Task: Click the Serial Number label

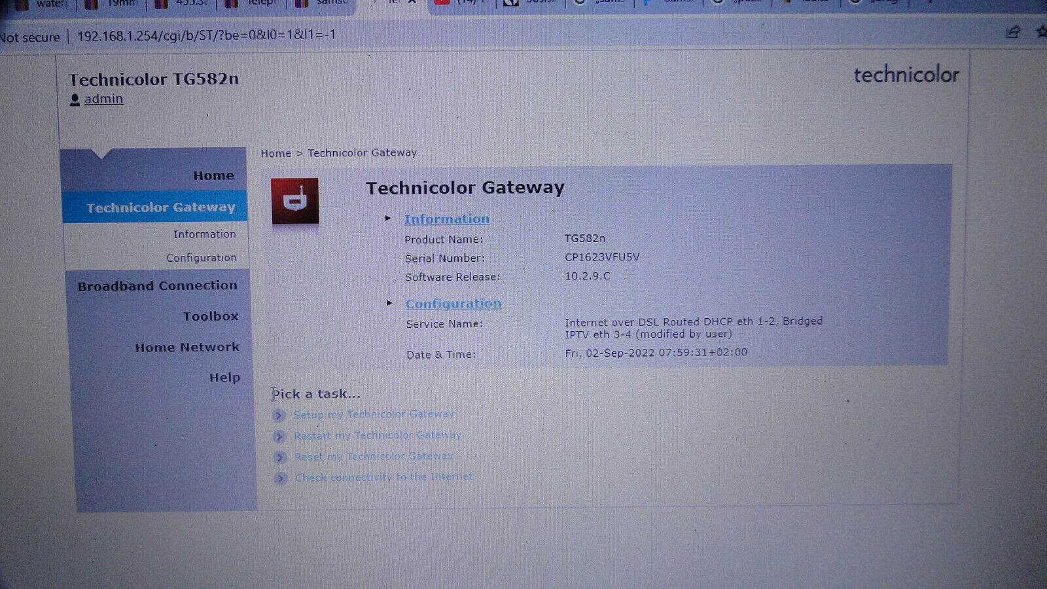Action: [x=445, y=259]
